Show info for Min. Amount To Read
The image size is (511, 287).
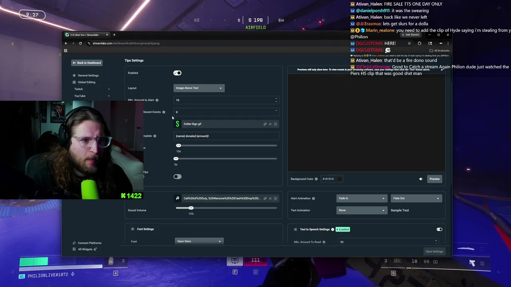pyautogui.click(x=324, y=242)
